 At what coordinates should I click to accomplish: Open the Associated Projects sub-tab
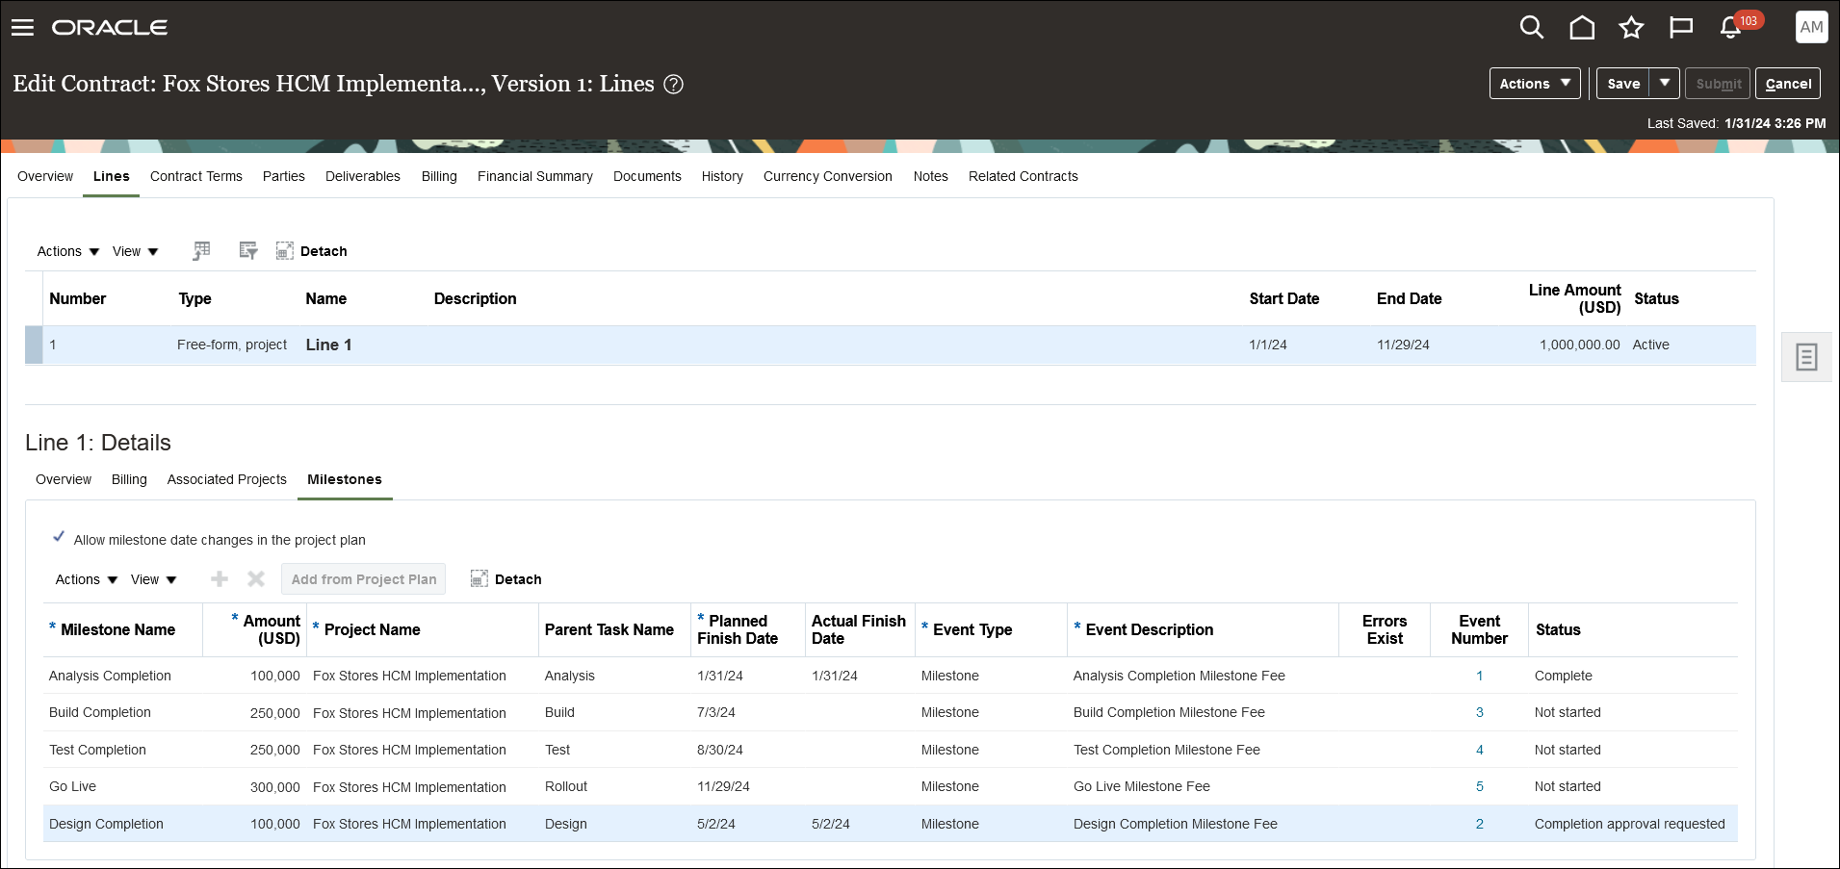point(227,479)
